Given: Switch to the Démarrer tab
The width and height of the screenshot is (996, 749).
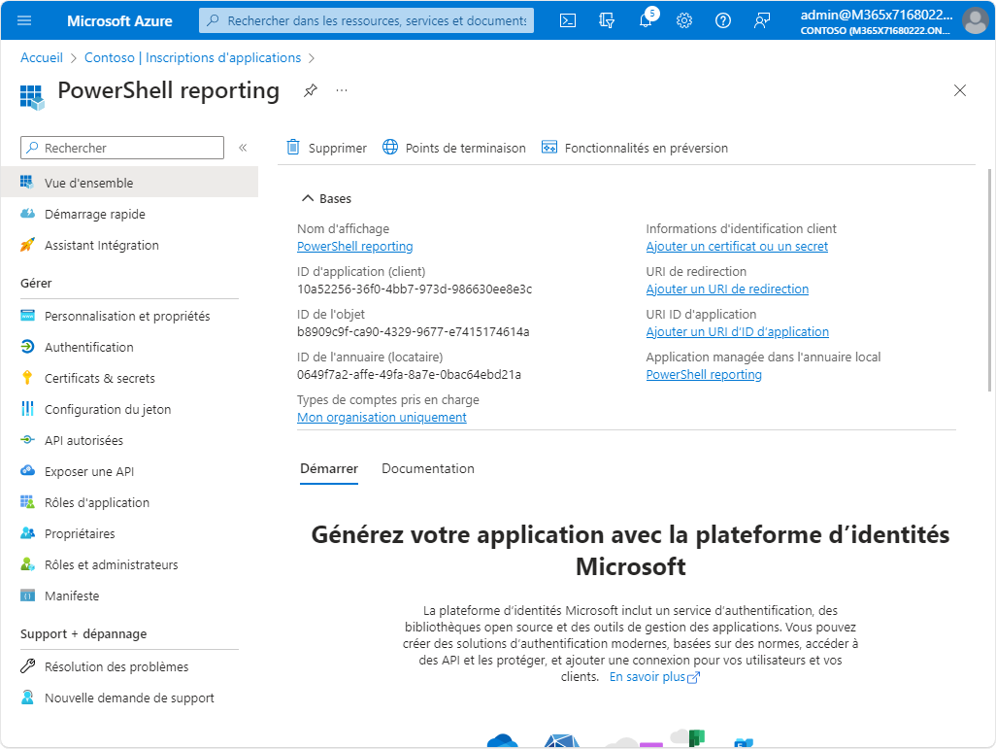Looking at the screenshot, I should point(329,468).
